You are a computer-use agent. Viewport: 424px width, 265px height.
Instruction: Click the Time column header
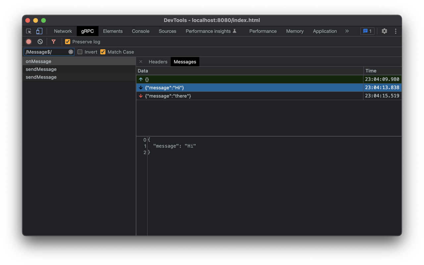371,71
